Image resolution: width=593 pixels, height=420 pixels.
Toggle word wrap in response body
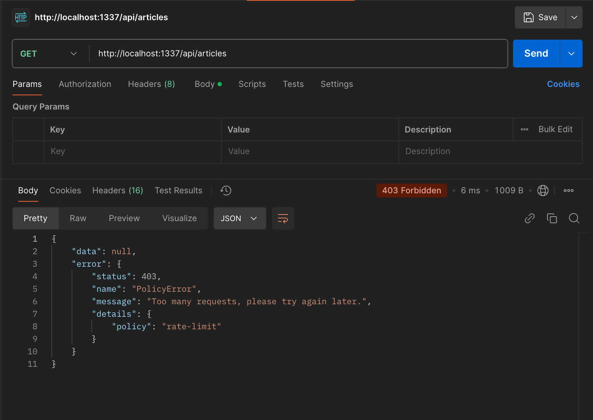click(283, 218)
